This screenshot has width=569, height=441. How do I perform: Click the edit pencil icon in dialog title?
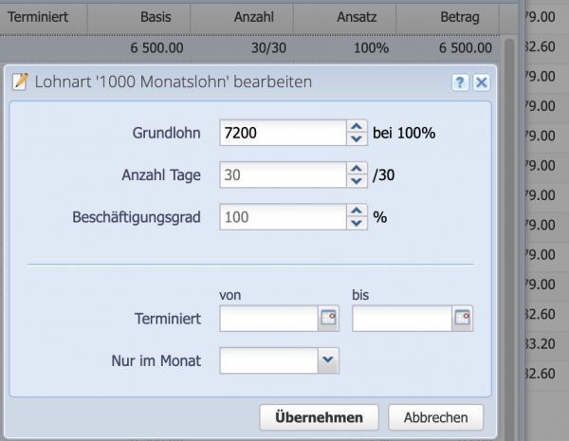pyautogui.click(x=19, y=83)
